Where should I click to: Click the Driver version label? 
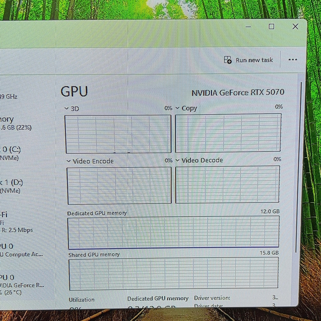[x=212, y=298]
